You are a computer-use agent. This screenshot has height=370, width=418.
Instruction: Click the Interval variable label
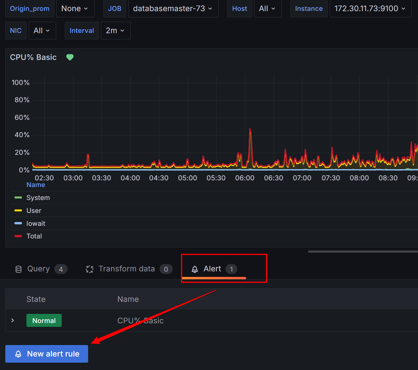(x=82, y=31)
